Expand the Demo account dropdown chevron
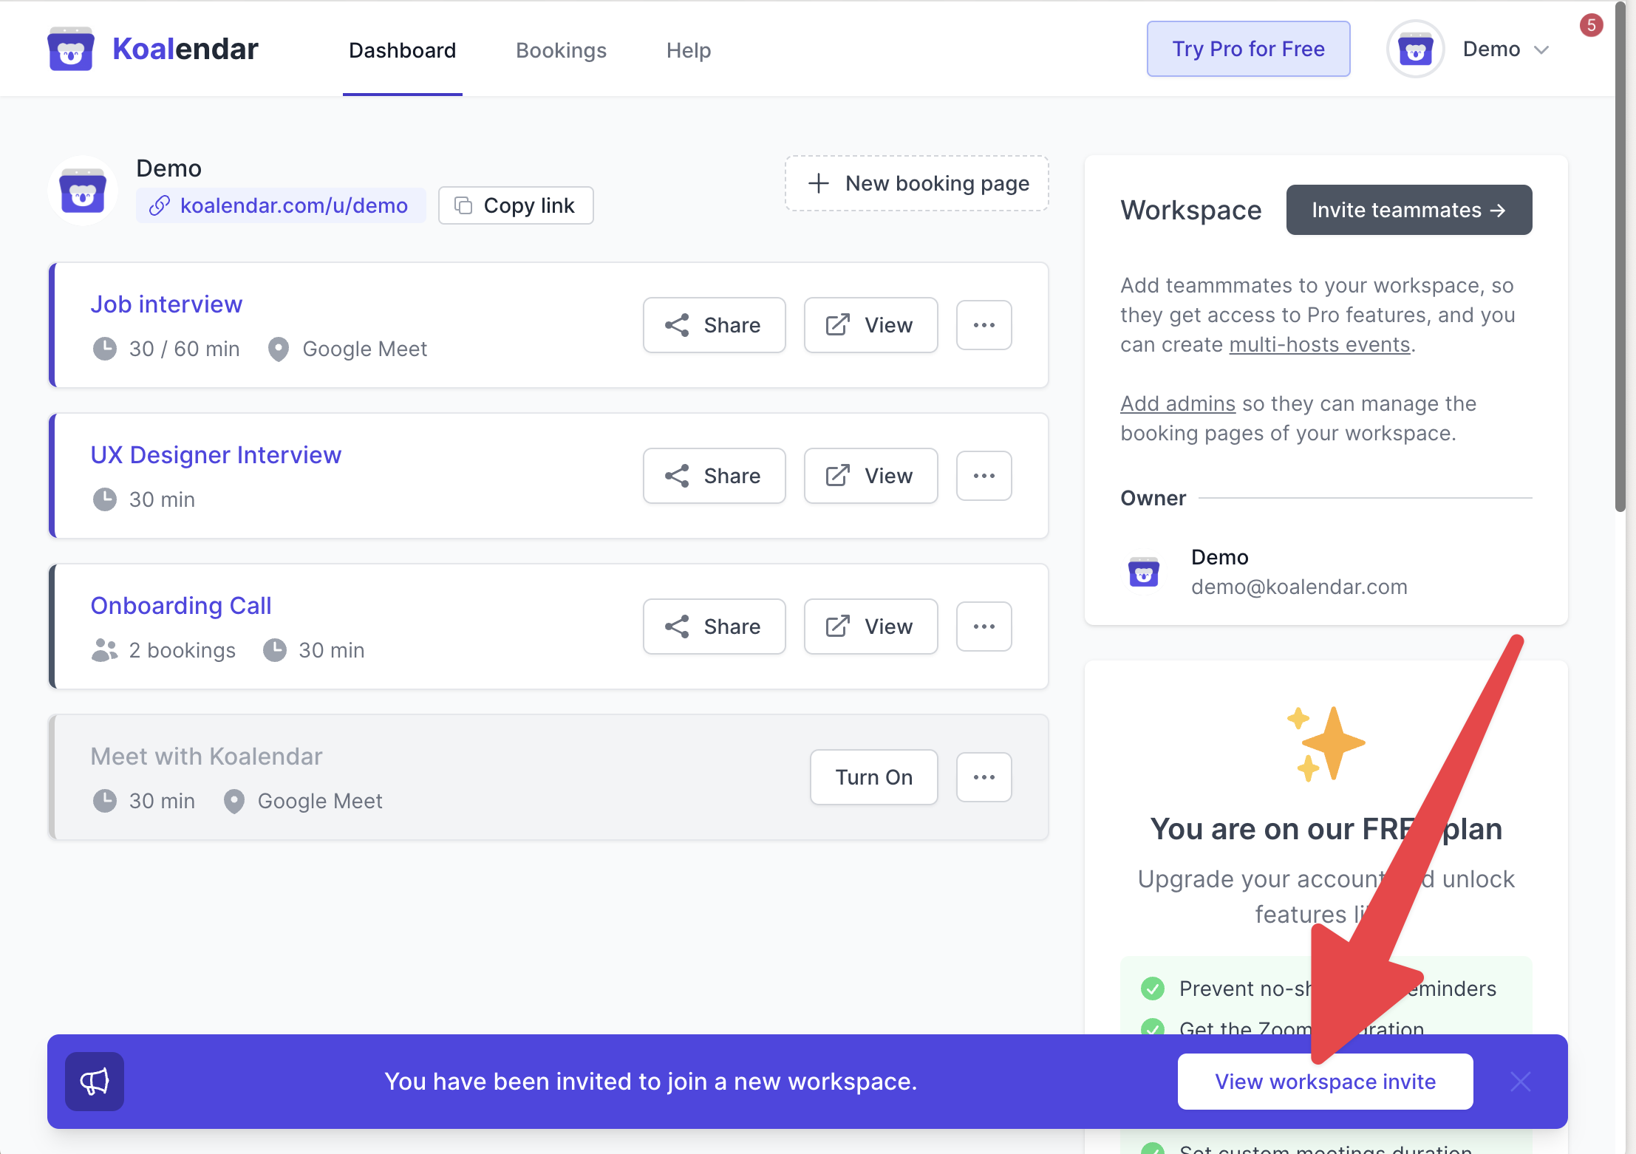This screenshot has height=1154, width=1636. click(1541, 50)
